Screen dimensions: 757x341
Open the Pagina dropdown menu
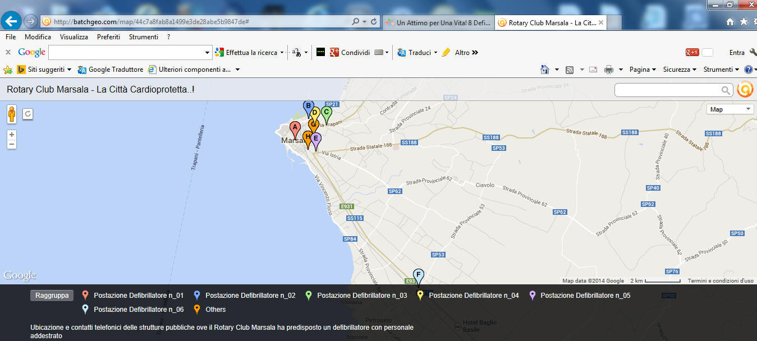pos(643,70)
